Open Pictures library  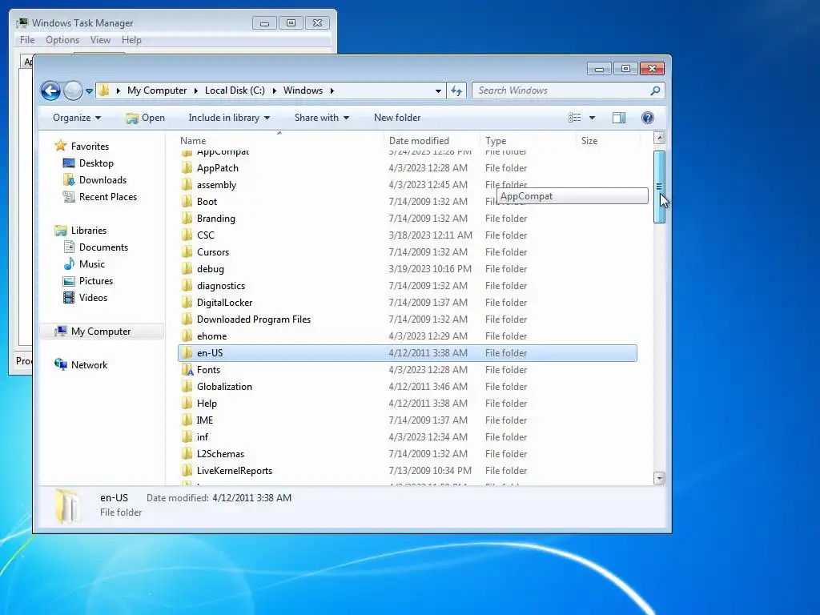(x=96, y=281)
